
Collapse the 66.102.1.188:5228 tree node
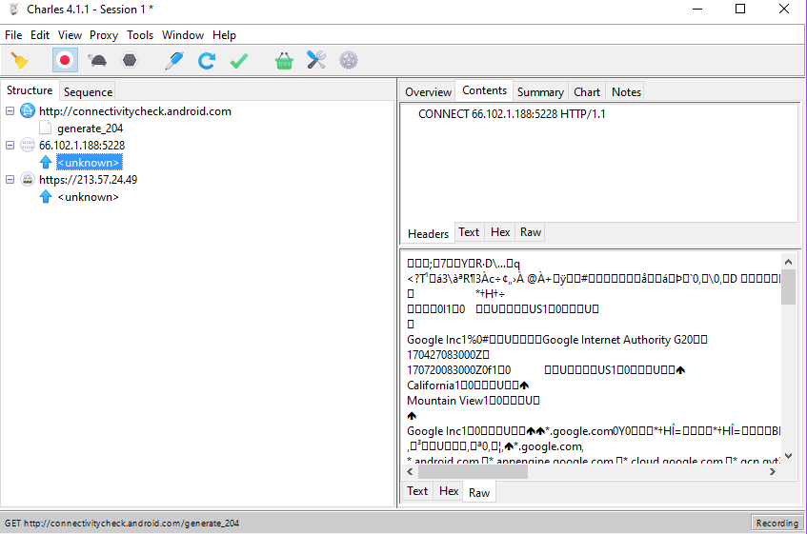pyautogui.click(x=10, y=146)
